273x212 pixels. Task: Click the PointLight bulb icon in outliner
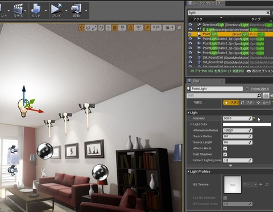point(199,34)
